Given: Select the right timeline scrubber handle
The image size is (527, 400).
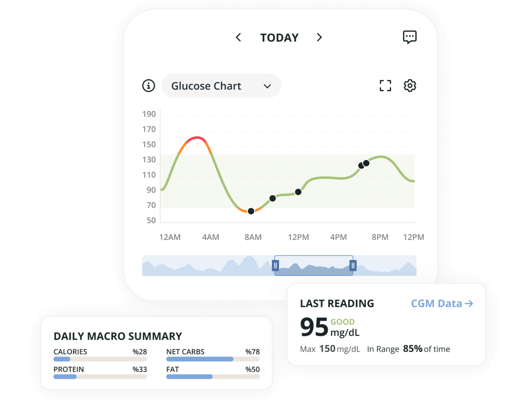Looking at the screenshot, I should [353, 265].
